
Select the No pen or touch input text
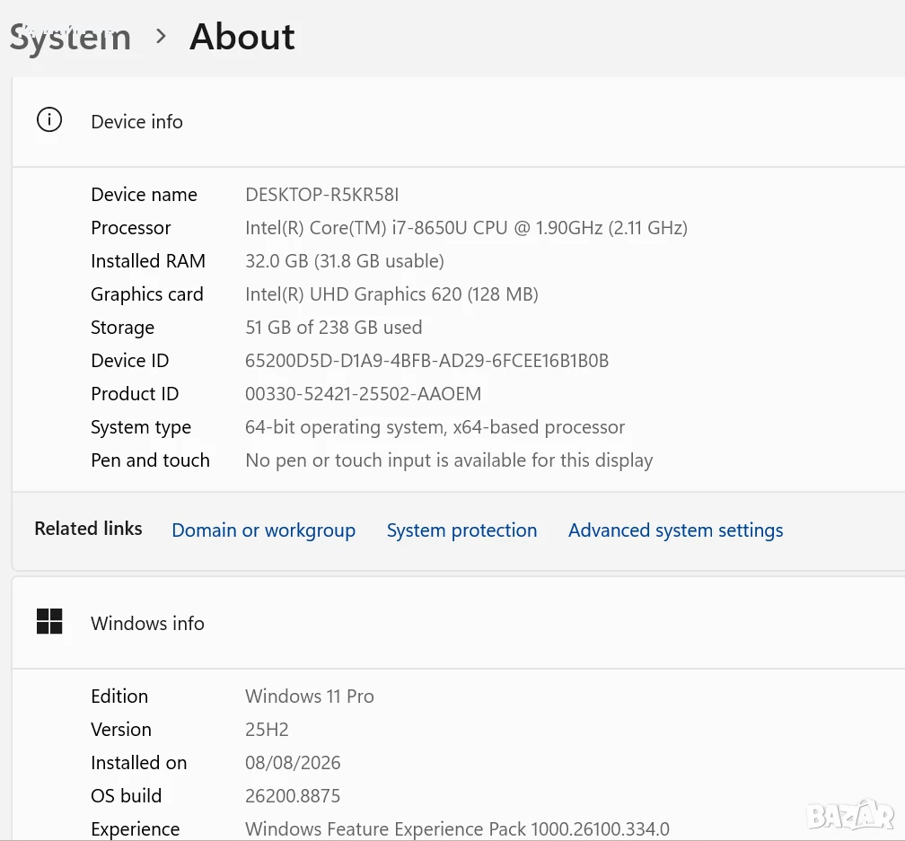[x=449, y=460]
